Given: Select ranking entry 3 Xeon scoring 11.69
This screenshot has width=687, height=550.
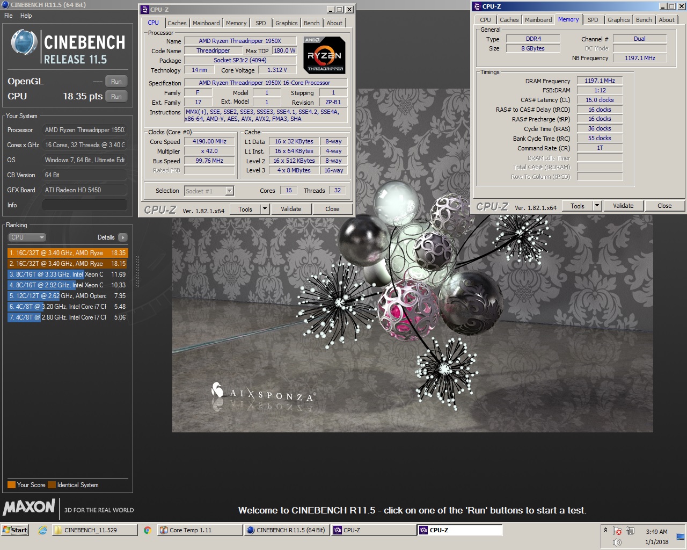Looking at the screenshot, I should click(x=68, y=274).
